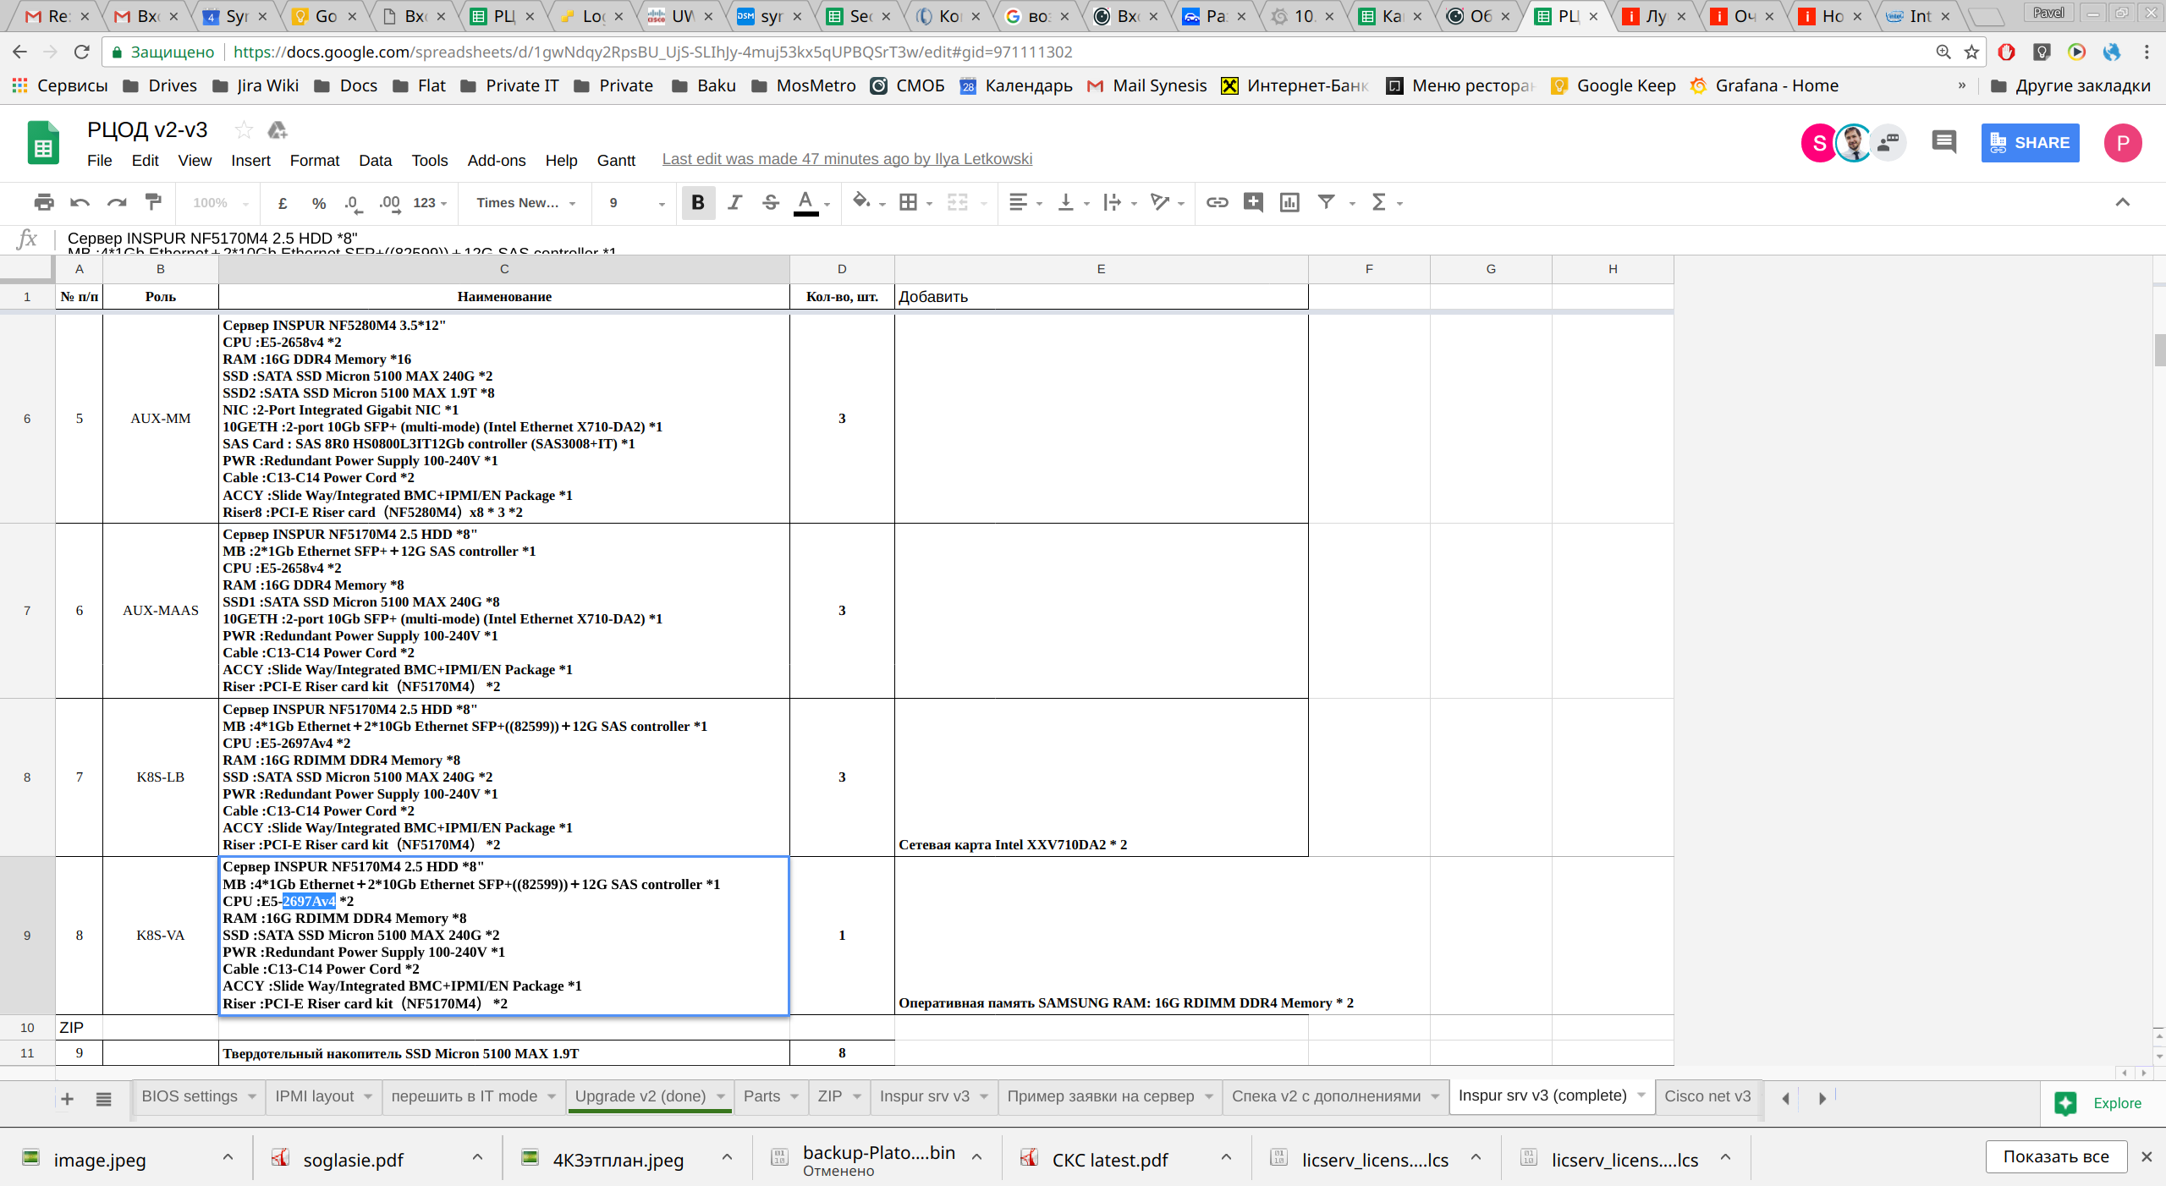Toggle strikethrough formatting
Image resolution: width=2166 pixels, height=1186 pixels.
click(771, 202)
